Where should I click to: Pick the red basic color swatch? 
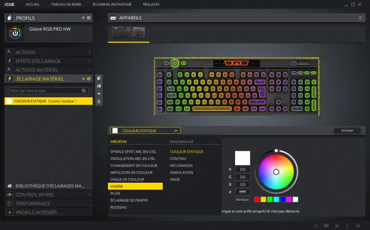tap(257, 200)
